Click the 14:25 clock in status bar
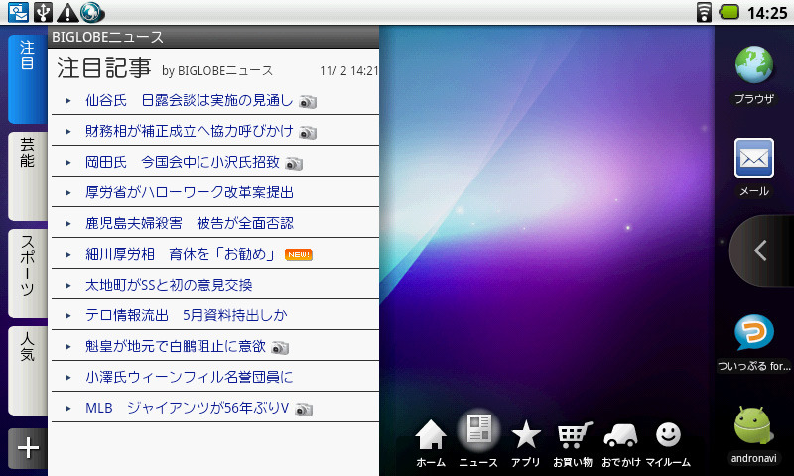 pyautogui.click(x=767, y=13)
